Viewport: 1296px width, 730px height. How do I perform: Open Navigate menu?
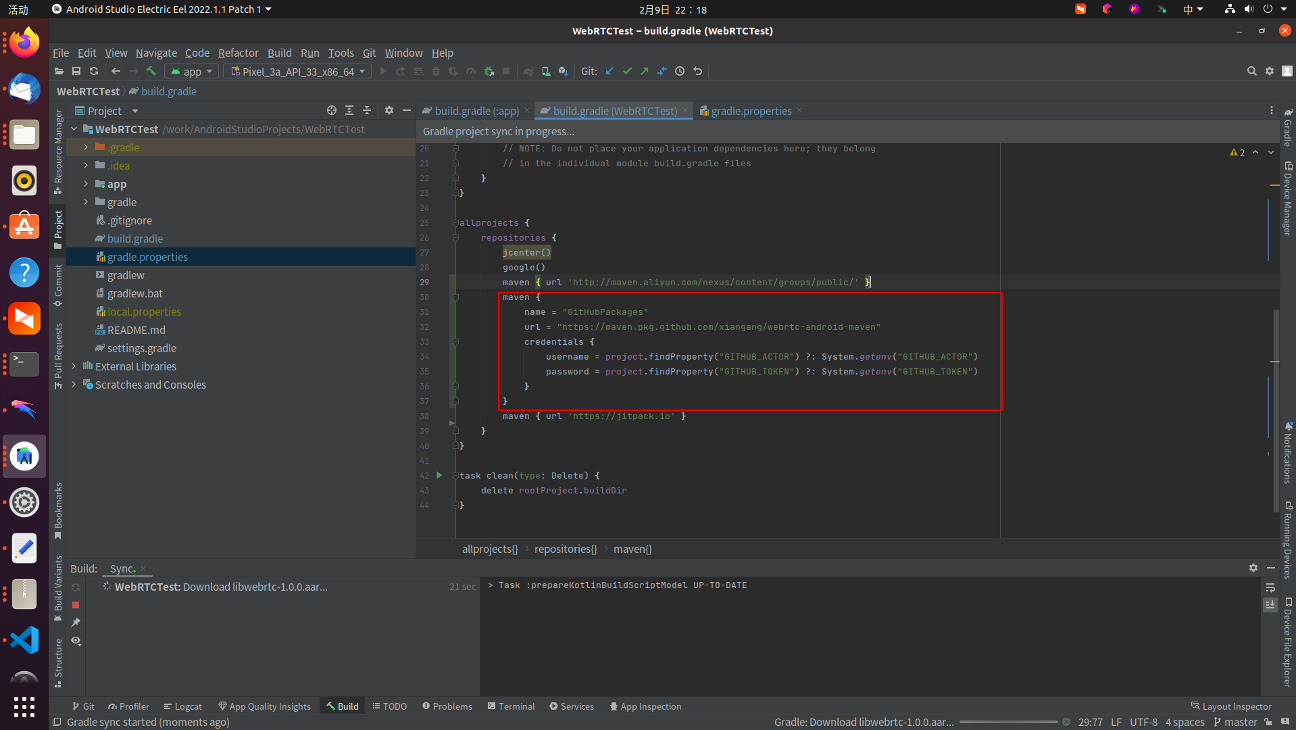[x=156, y=53]
